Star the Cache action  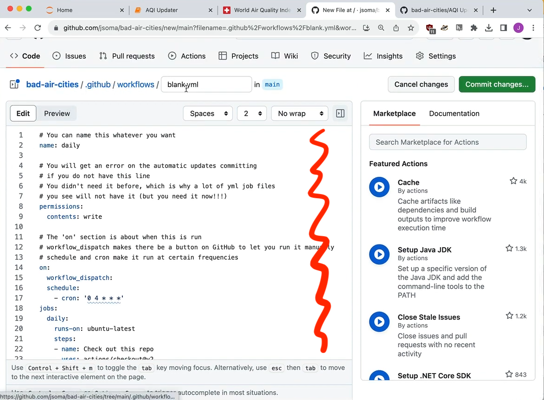coord(513,181)
